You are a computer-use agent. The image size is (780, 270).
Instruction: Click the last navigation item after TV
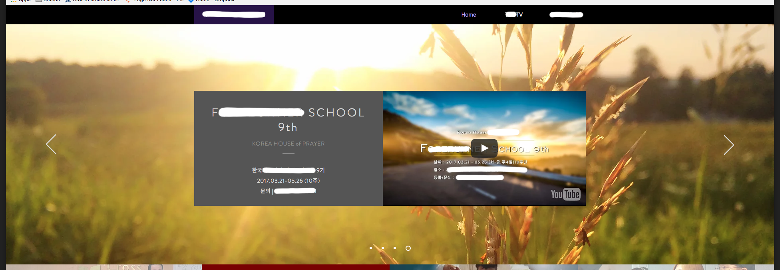pos(566,15)
